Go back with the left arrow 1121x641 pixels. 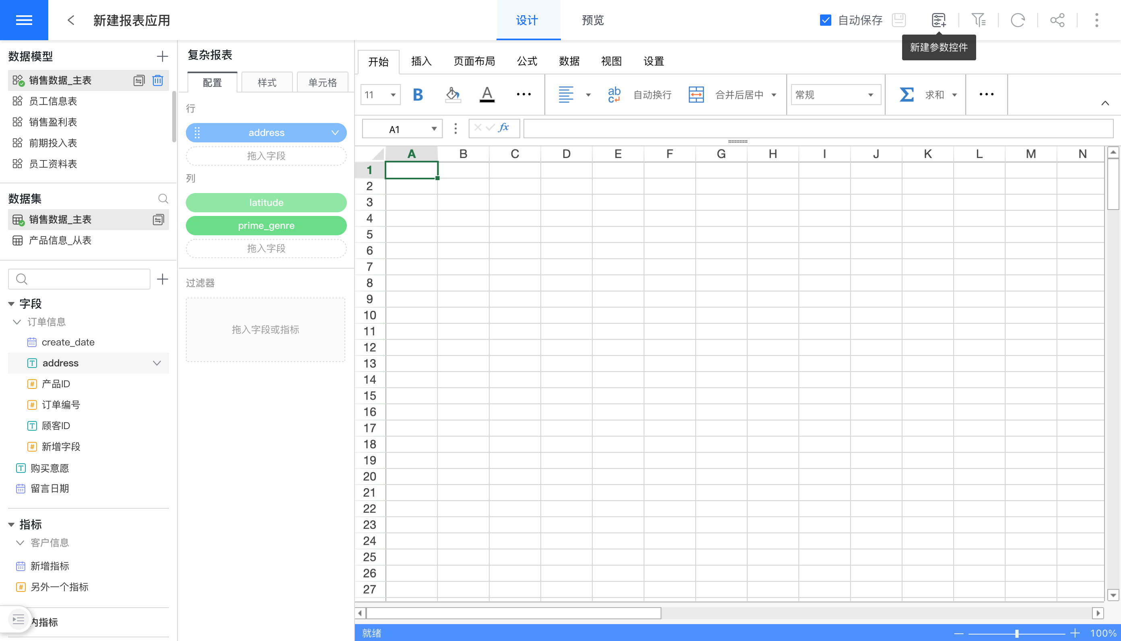point(70,20)
